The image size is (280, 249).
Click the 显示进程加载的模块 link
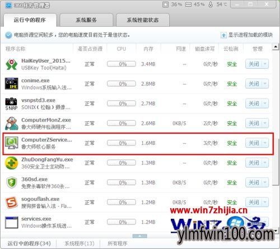(x=250, y=35)
